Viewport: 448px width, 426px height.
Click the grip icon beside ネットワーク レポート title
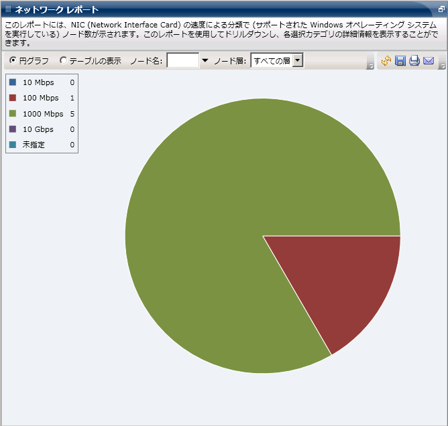point(8,9)
